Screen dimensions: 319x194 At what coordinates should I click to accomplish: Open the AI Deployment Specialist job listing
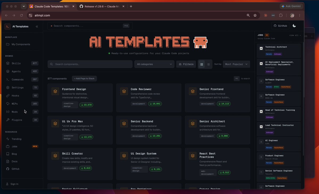(279, 67)
